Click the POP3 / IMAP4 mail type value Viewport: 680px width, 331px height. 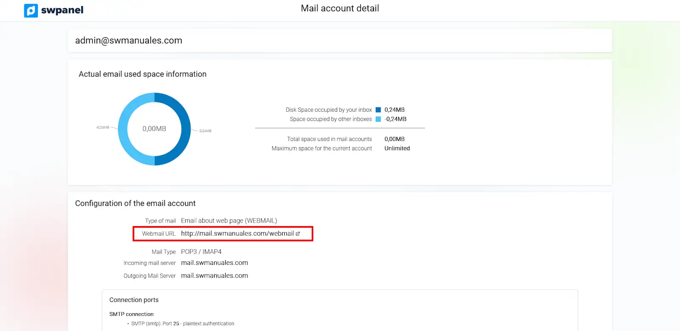[x=201, y=252]
